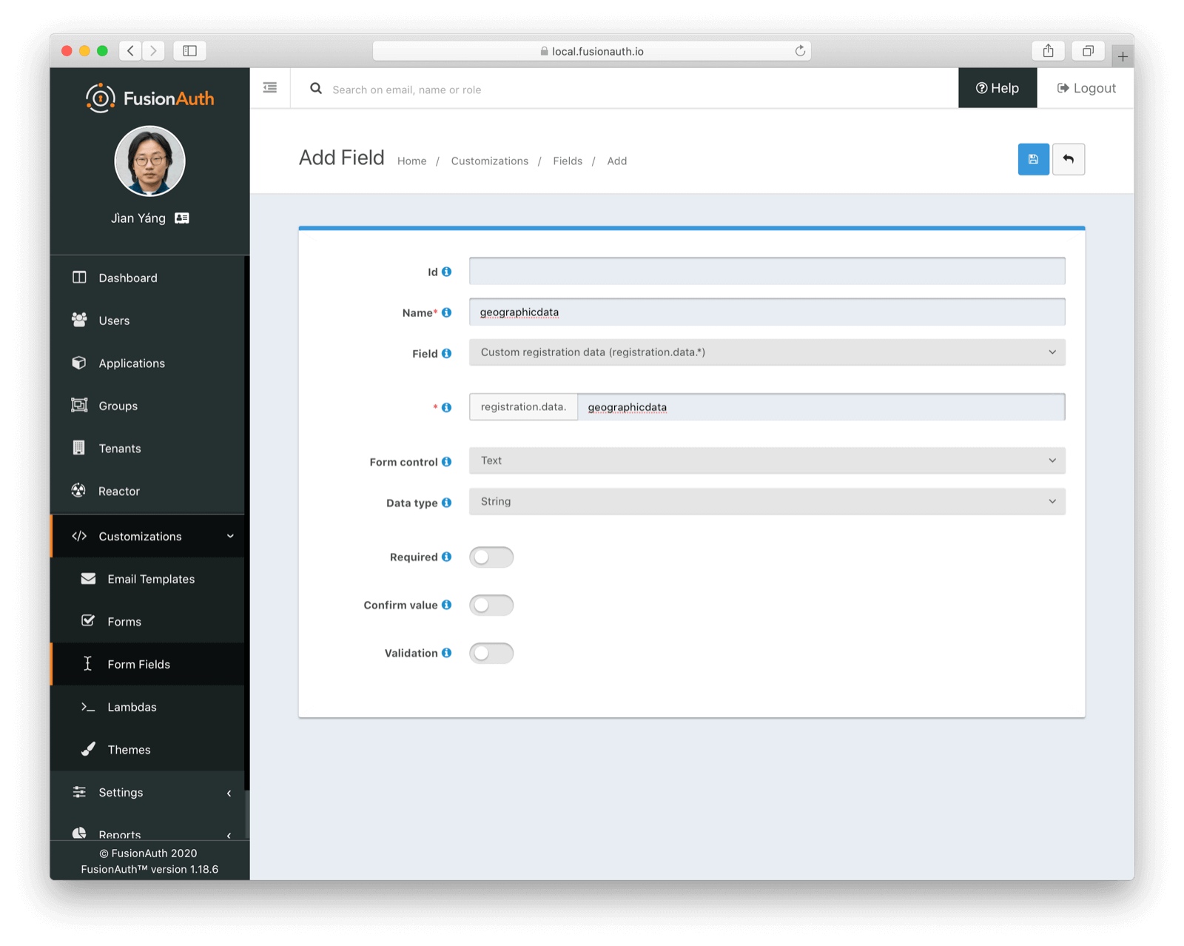1184x946 pixels.
Task: Click the Add breadcrumb
Action: (x=617, y=161)
